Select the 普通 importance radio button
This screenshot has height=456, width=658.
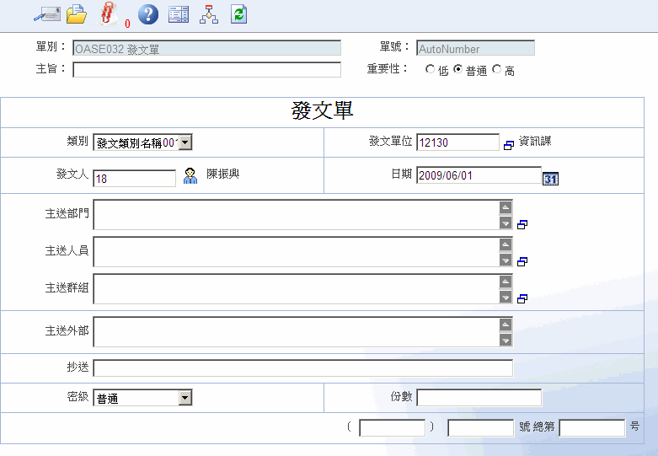458,70
